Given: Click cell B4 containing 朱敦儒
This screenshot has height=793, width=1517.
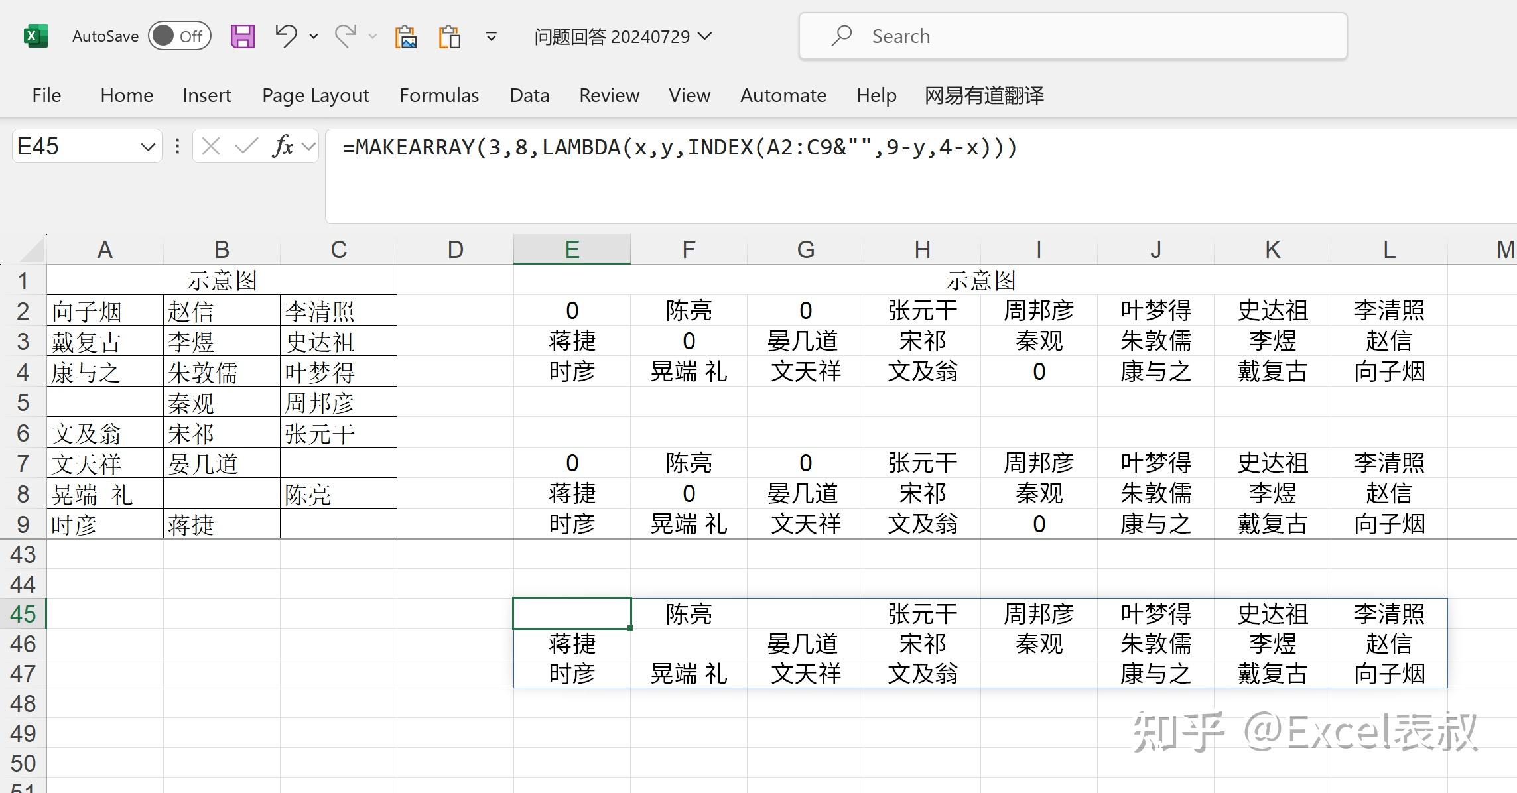Looking at the screenshot, I should click(x=222, y=372).
